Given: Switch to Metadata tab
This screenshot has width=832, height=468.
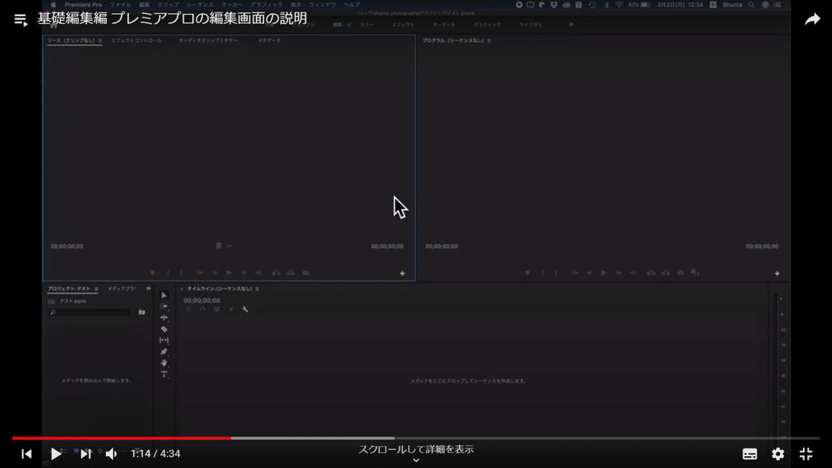Looking at the screenshot, I should click(x=269, y=41).
